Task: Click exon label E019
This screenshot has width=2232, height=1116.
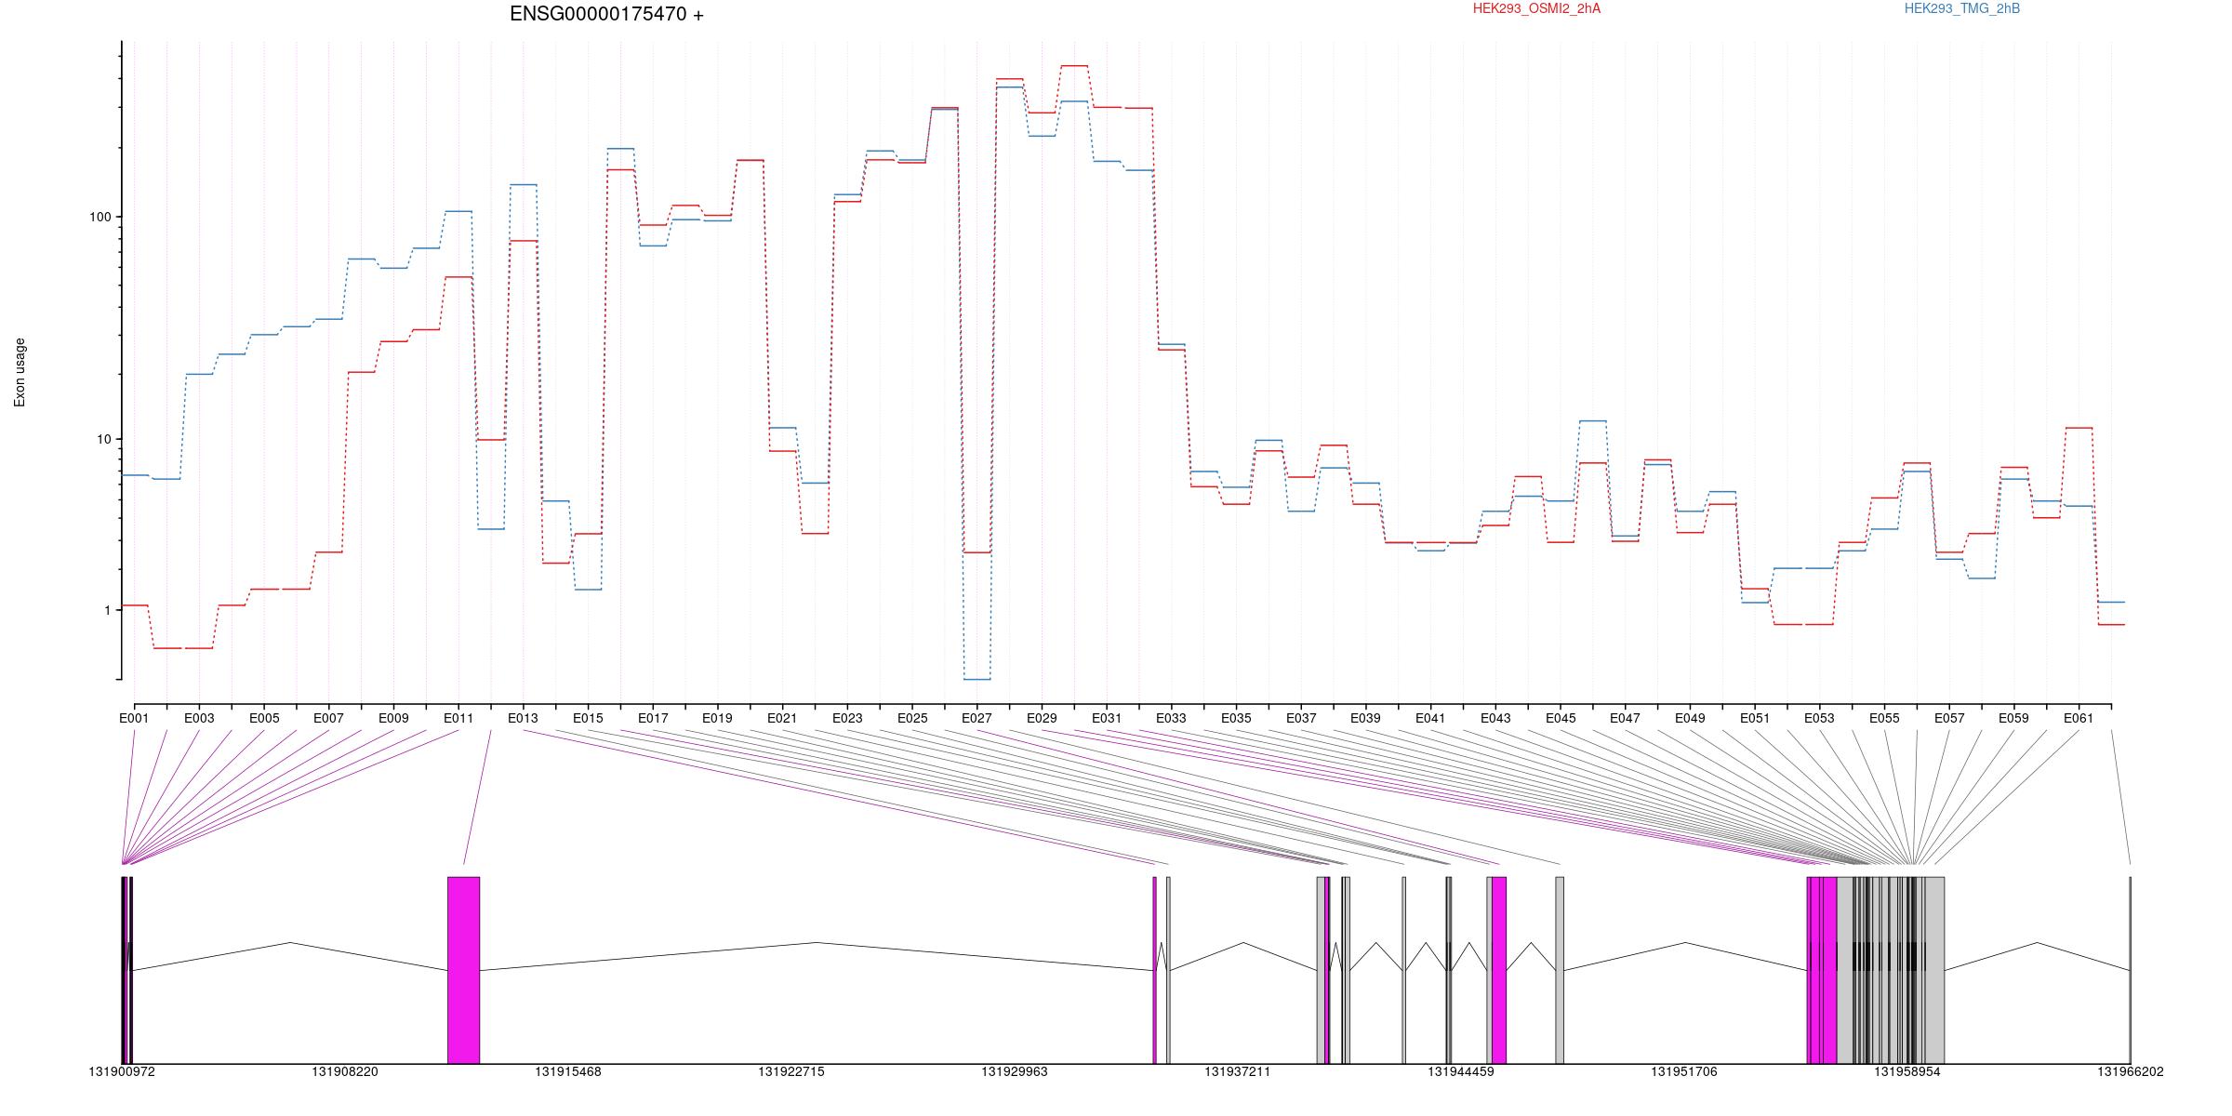Action: [x=717, y=718]
